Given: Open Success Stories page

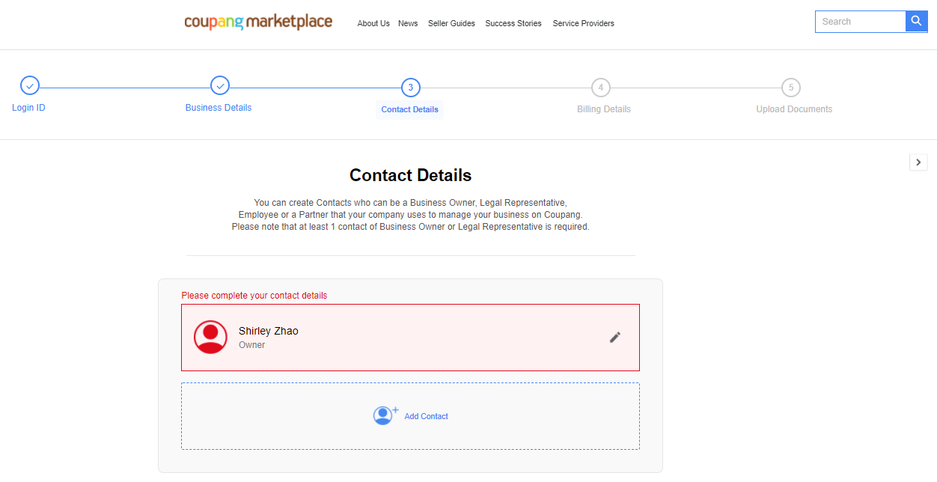Looking at the screenshot, I should click(x=513, y=23).
